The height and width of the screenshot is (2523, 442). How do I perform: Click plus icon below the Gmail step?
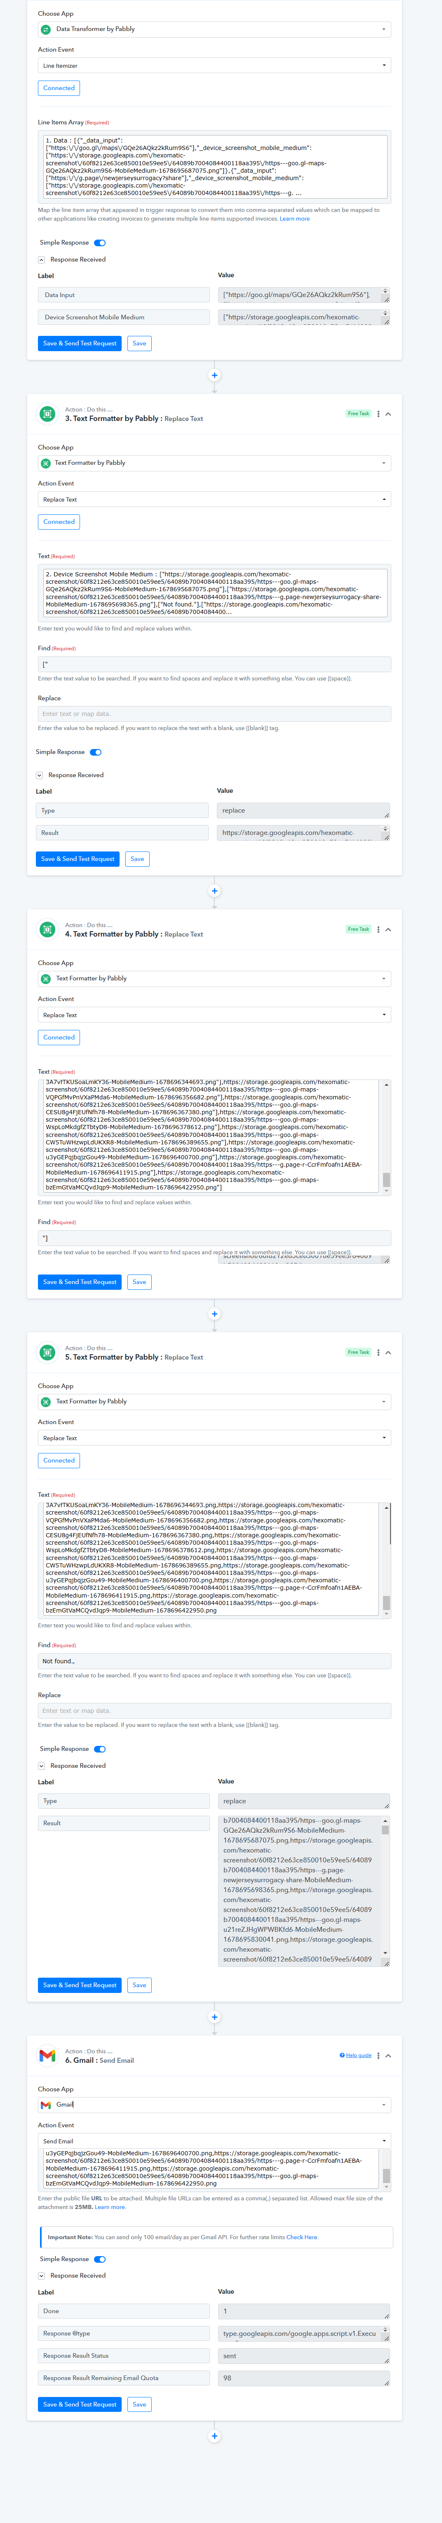[x=214, y=2436]
